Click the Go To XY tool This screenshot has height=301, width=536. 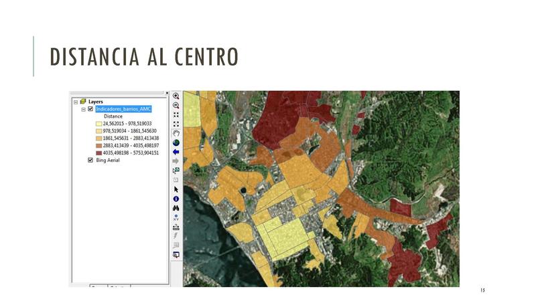tap(176, 217)
